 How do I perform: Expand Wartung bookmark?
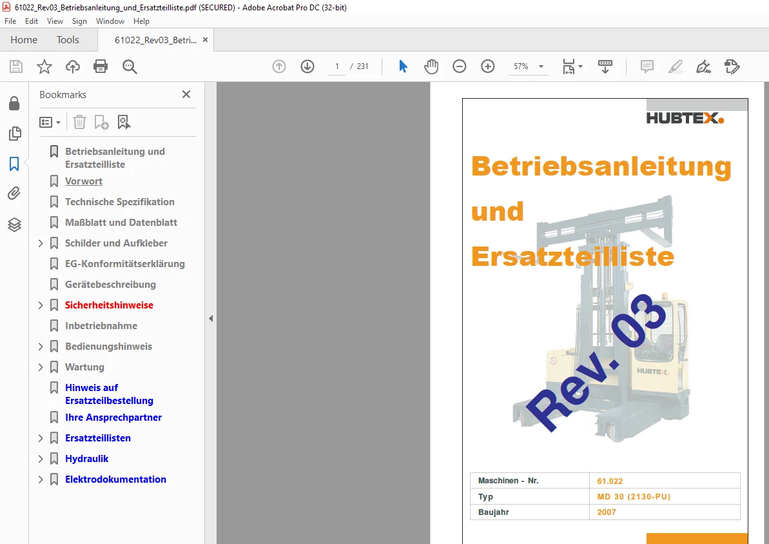pos(41,367)
